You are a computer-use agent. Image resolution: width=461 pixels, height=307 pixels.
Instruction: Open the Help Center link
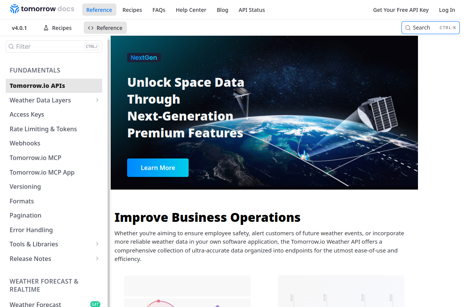[x=191, y=10]
